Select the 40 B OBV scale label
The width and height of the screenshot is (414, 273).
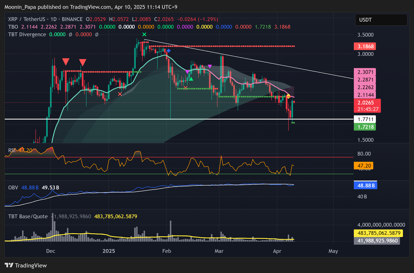pos(362,197)
